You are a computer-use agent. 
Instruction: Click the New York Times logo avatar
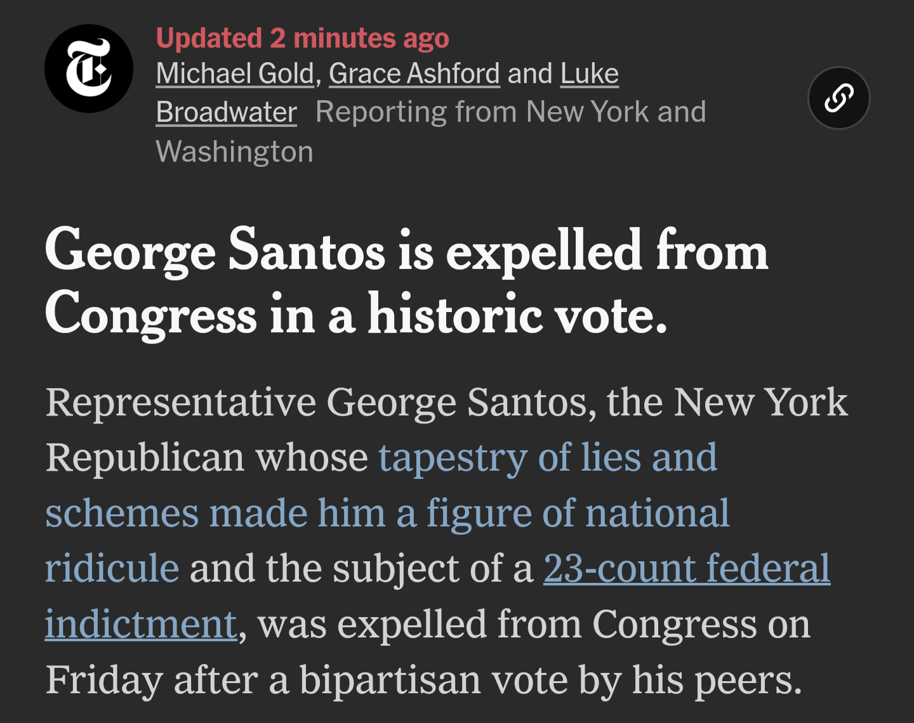tap(89, 68)
